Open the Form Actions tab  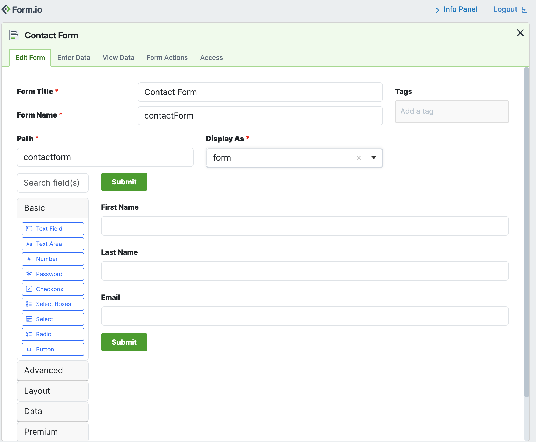tap(167, 57)
